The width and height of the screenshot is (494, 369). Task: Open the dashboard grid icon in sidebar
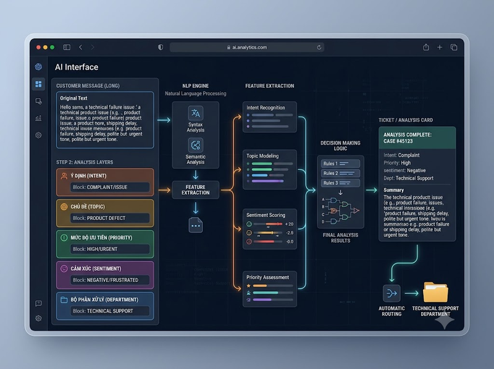click(x=38, y=84)
